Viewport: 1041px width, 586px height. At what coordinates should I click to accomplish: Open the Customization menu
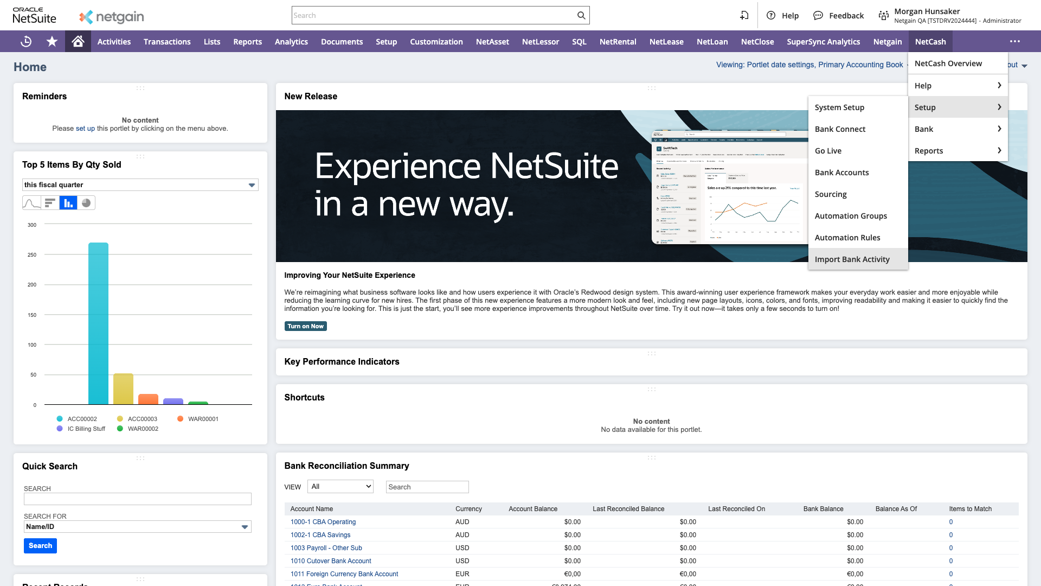436,42
